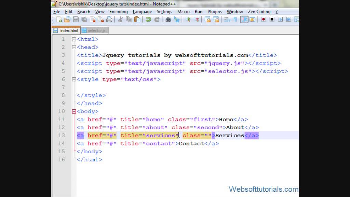
Task: Click the Open file folder icon
Action: [67, 19]
